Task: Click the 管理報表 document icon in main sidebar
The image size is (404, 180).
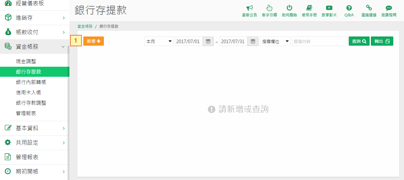Action: click(8, 157)
